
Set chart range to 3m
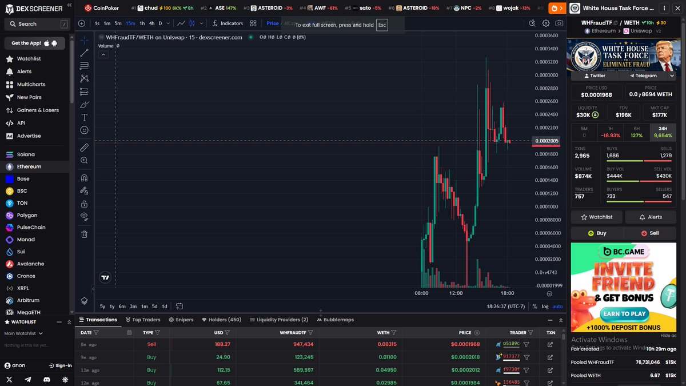point(133,307)
